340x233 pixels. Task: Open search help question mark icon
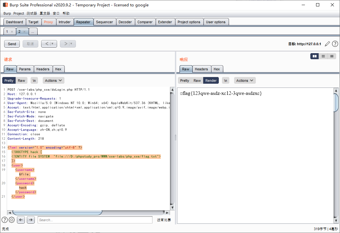(4, 220)
